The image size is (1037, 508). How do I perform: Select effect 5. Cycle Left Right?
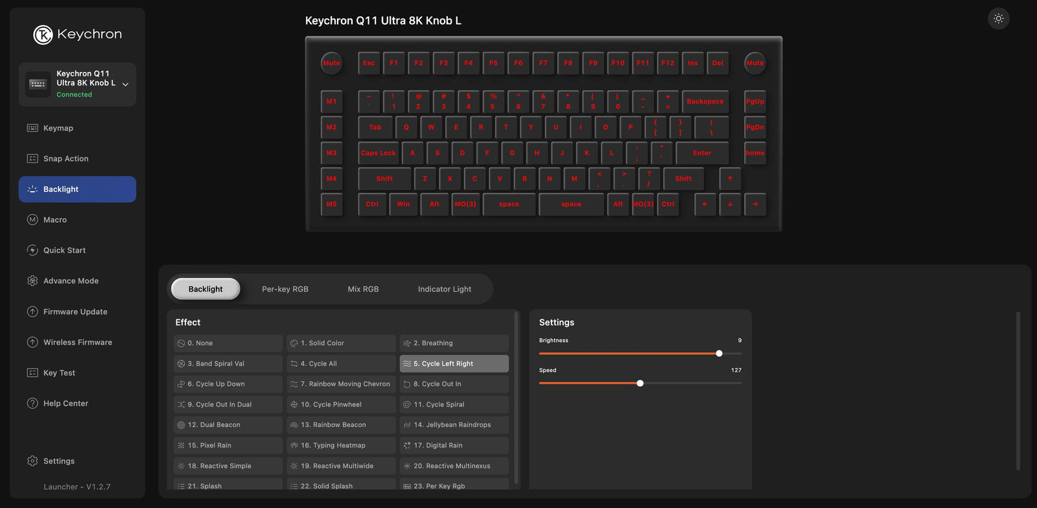454,364
